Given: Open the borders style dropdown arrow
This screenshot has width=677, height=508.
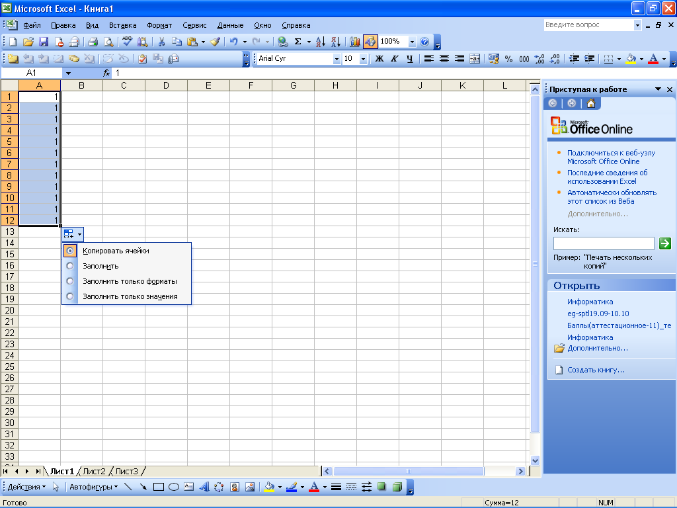Looking at the screenshot, I should (x=619, y=59).
